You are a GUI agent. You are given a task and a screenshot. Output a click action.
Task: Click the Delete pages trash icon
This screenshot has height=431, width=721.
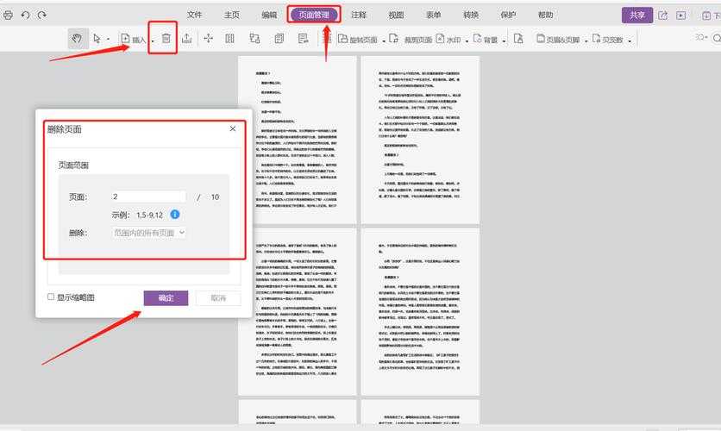165,39
